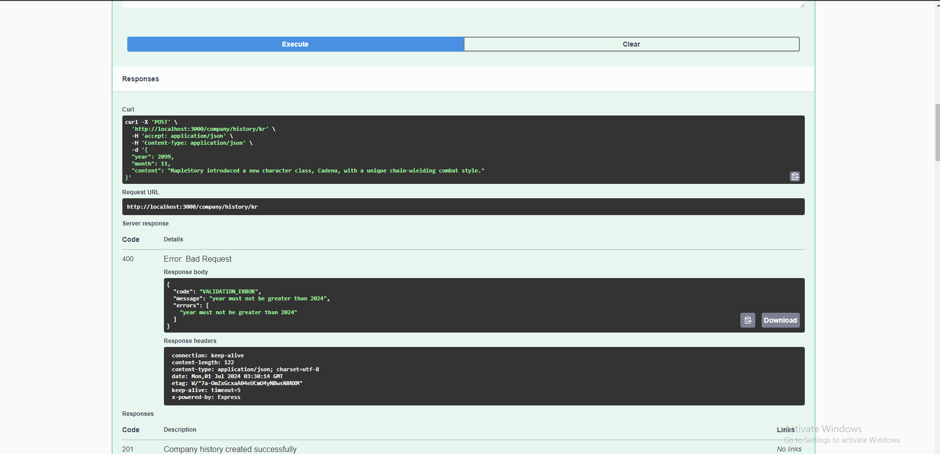
Task: Click the "content" MapleStory line in curl
Action: (308, 170)
